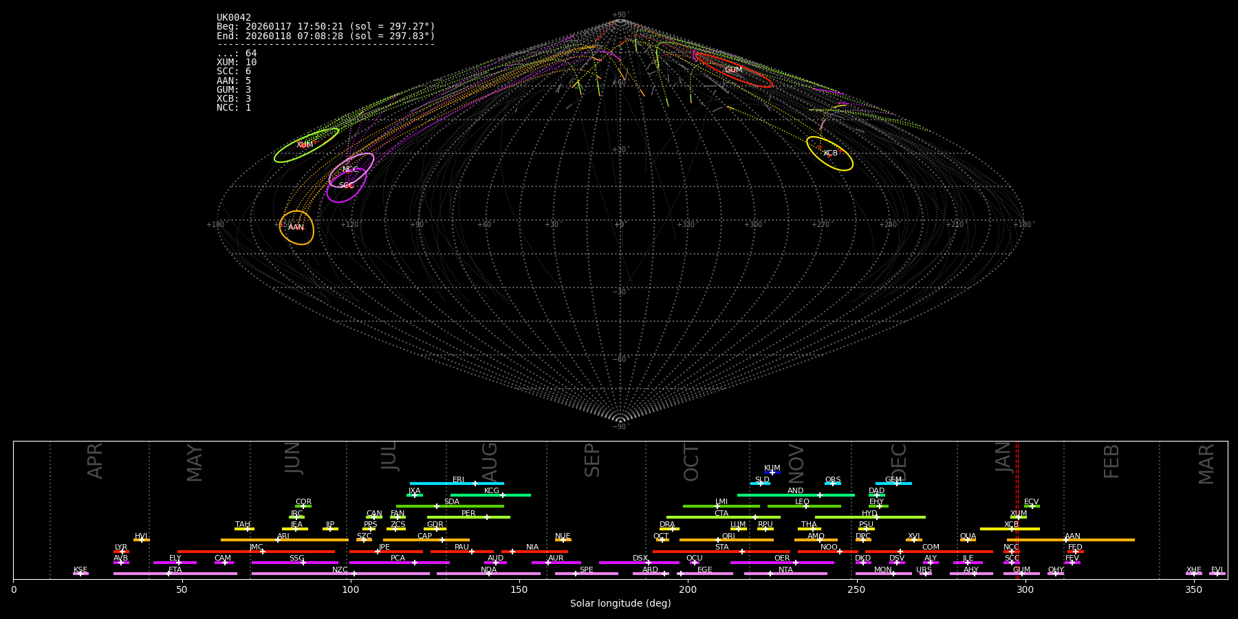Click the XUM: 10 count in legend
Viewport: 1238px width, 619px height.
tap(237, 63)
